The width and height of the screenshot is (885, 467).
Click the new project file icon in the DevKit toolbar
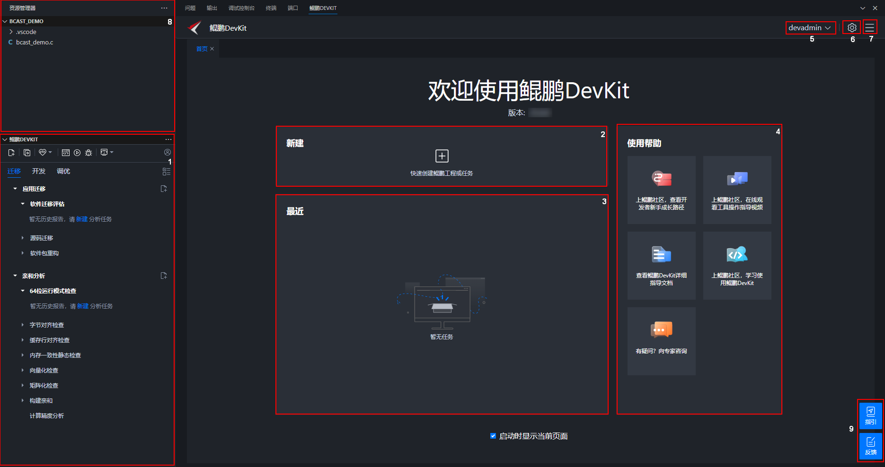[11, 152]
